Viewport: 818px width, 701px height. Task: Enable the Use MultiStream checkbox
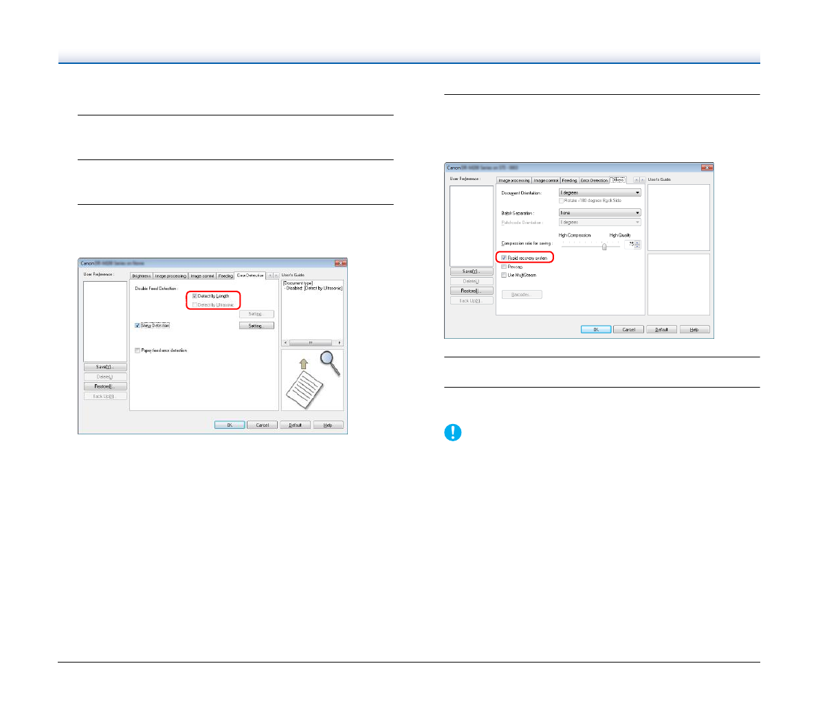(504, 275)
